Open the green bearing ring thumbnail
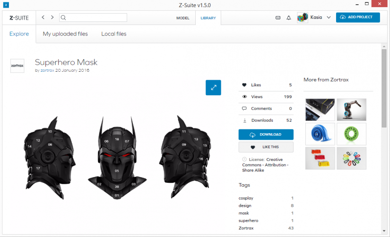Screen dimensions: 390x237 click(x=351, y=134)
